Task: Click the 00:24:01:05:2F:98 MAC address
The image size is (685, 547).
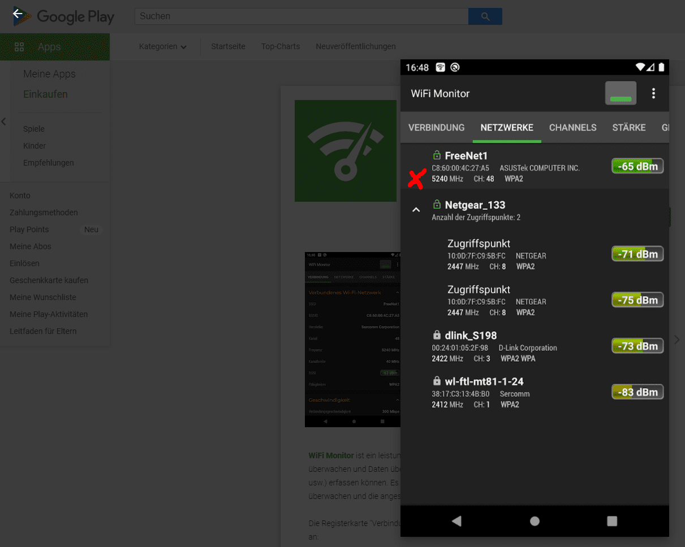Action: [460, 348]
